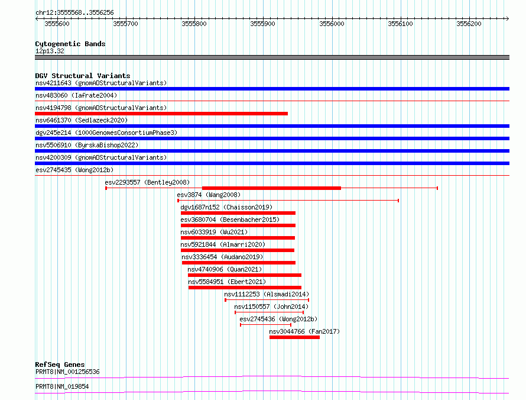The height and width of the screenshot is (400, 526).
Task: Click the thin red line under nsv483060
Action: click(272, 101)
